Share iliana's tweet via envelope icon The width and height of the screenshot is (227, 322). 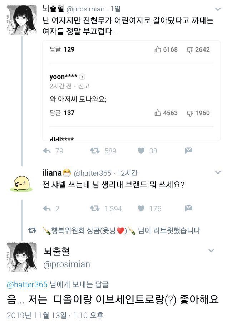(188, 209)
